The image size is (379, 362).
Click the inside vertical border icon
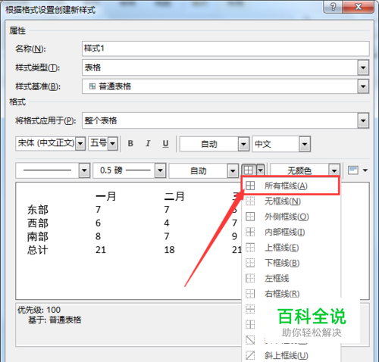250,325
